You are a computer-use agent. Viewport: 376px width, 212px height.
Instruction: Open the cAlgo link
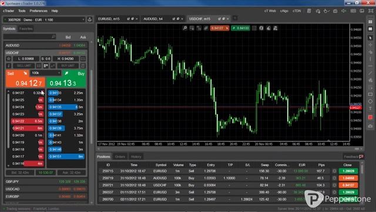point(284,11)
